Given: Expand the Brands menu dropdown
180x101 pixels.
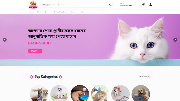Looking at the screenshot, I should click(74, 12).
